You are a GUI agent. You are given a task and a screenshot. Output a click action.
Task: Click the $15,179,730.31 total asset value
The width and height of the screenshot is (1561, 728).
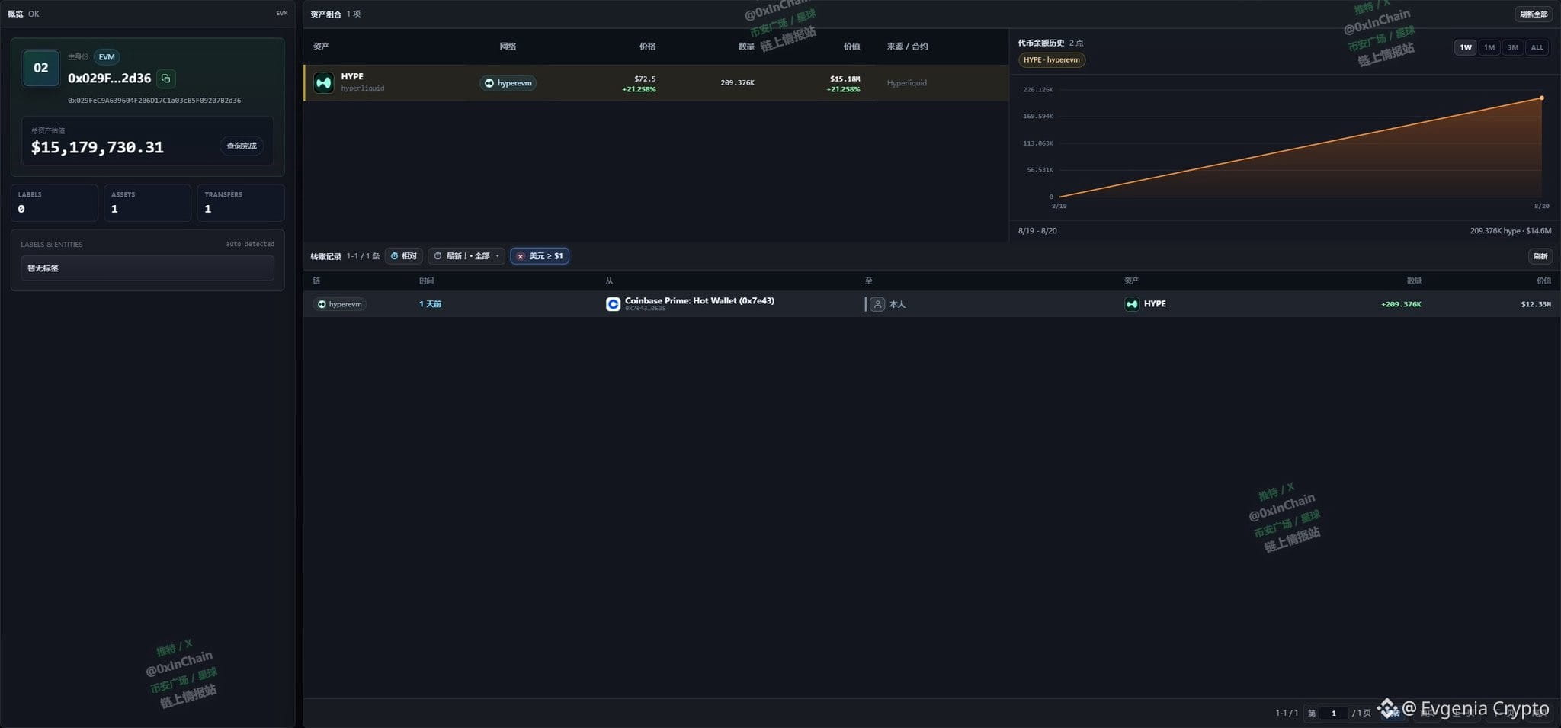click(x=98, y=147)
